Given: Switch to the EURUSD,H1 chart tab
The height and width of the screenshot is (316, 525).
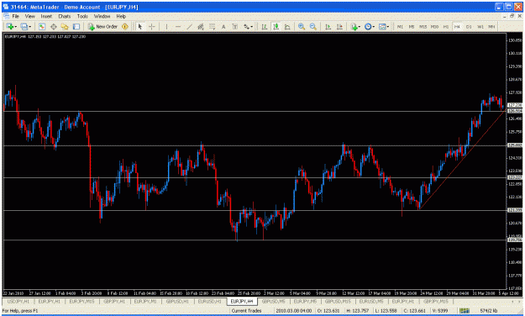Looking at the screenshot, I should (x=209, y=302).
